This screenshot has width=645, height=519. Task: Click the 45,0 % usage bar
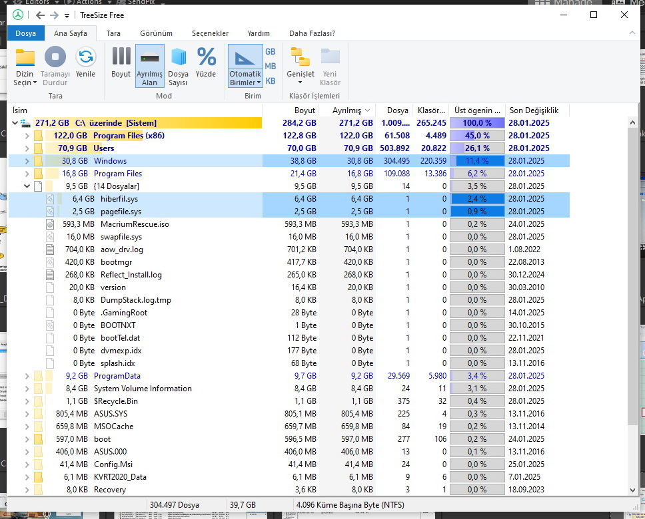(477, 136)
